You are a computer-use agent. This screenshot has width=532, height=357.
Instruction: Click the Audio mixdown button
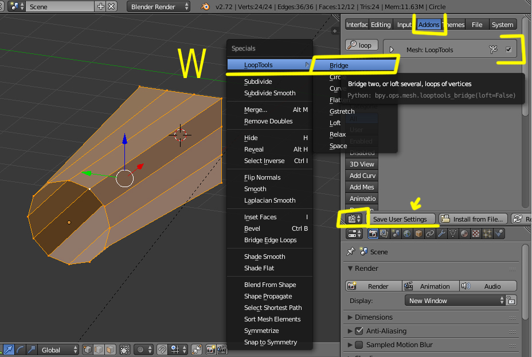point(488,286)
